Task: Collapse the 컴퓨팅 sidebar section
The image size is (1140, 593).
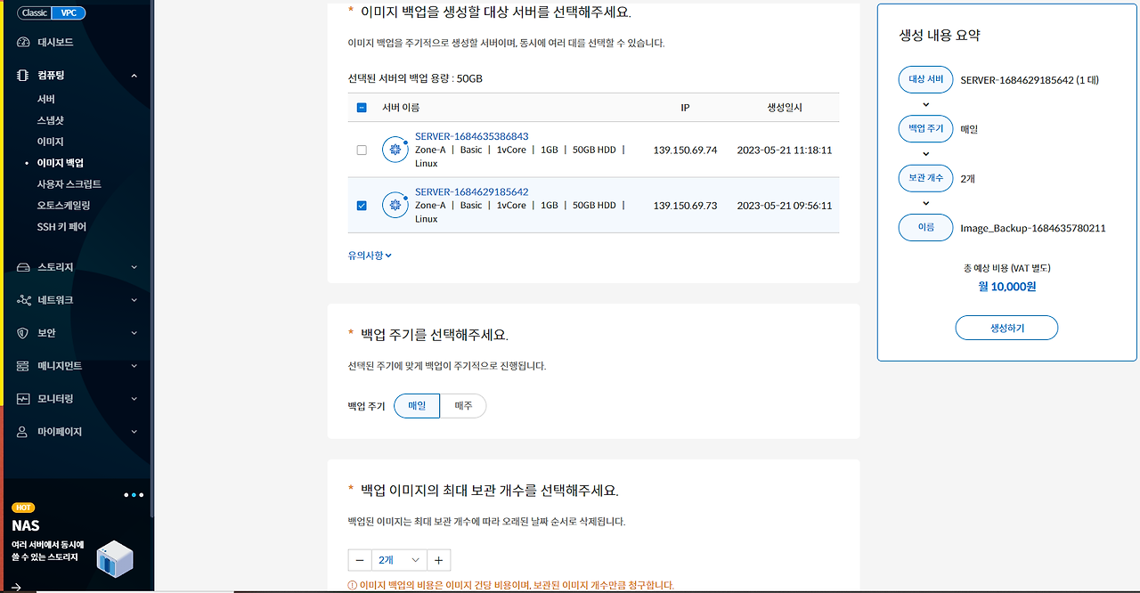Action: point(134,75)
